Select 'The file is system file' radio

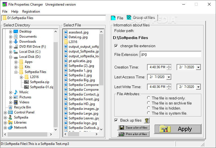(x=148, y=113)
